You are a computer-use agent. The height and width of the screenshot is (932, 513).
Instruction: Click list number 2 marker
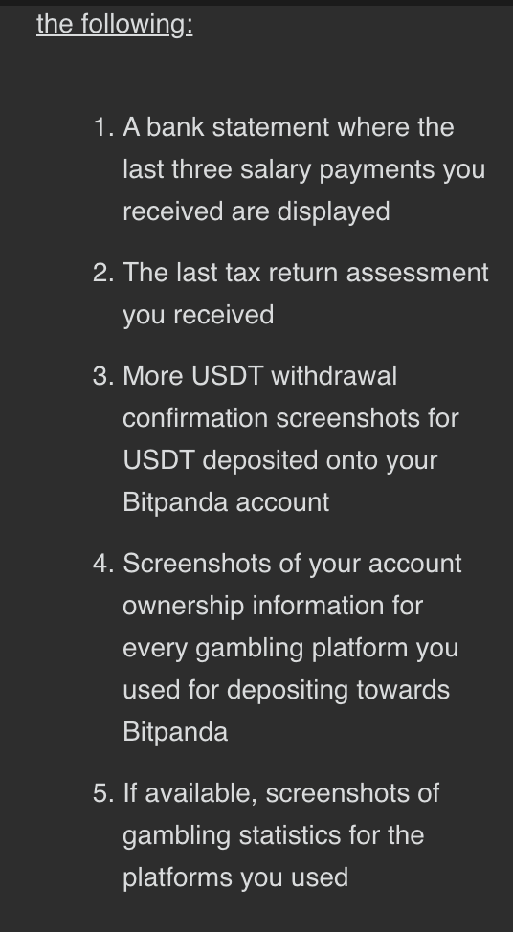coord(103,273)
